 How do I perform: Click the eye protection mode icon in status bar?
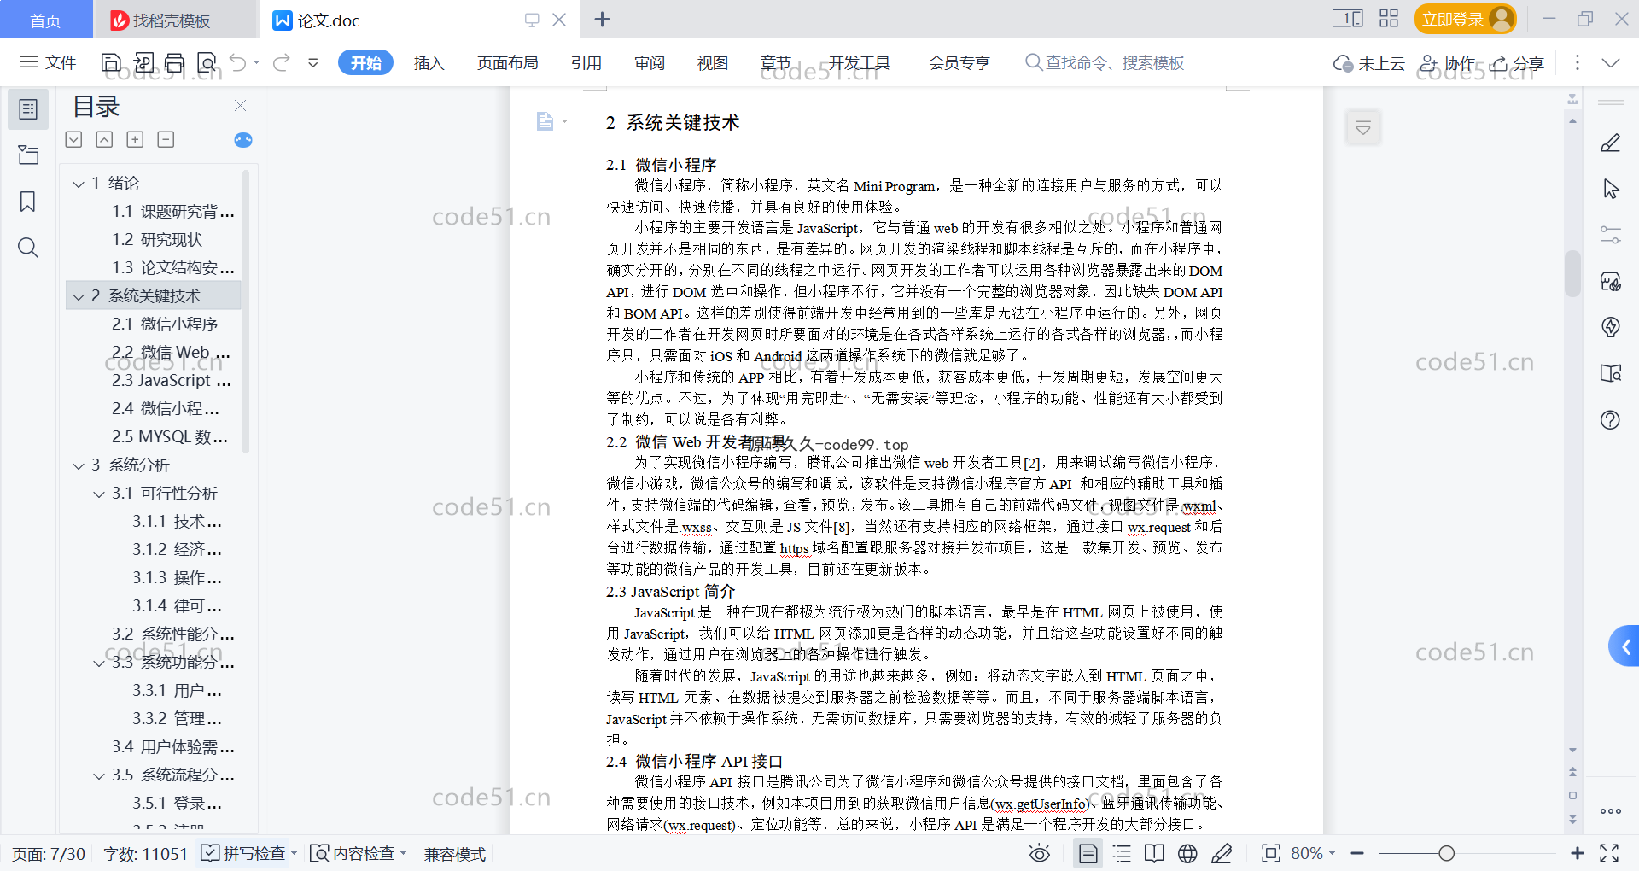(1039, 853)
